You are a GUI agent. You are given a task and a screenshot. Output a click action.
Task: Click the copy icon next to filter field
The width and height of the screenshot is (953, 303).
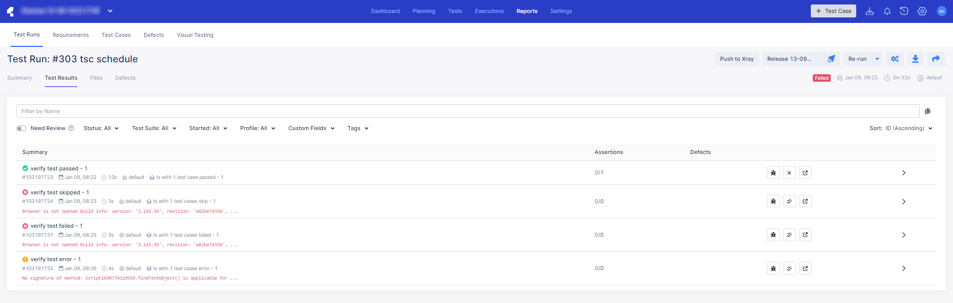click(927, 111)
